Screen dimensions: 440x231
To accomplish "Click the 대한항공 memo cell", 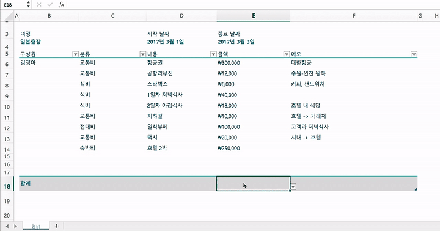I will click(x=301, y=63).
